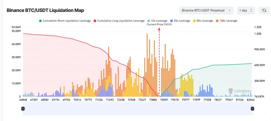This screenshot has height=121, width=271.
Task: Click the red cumulative long liquidation curve
Action: (x=79, y=41)
